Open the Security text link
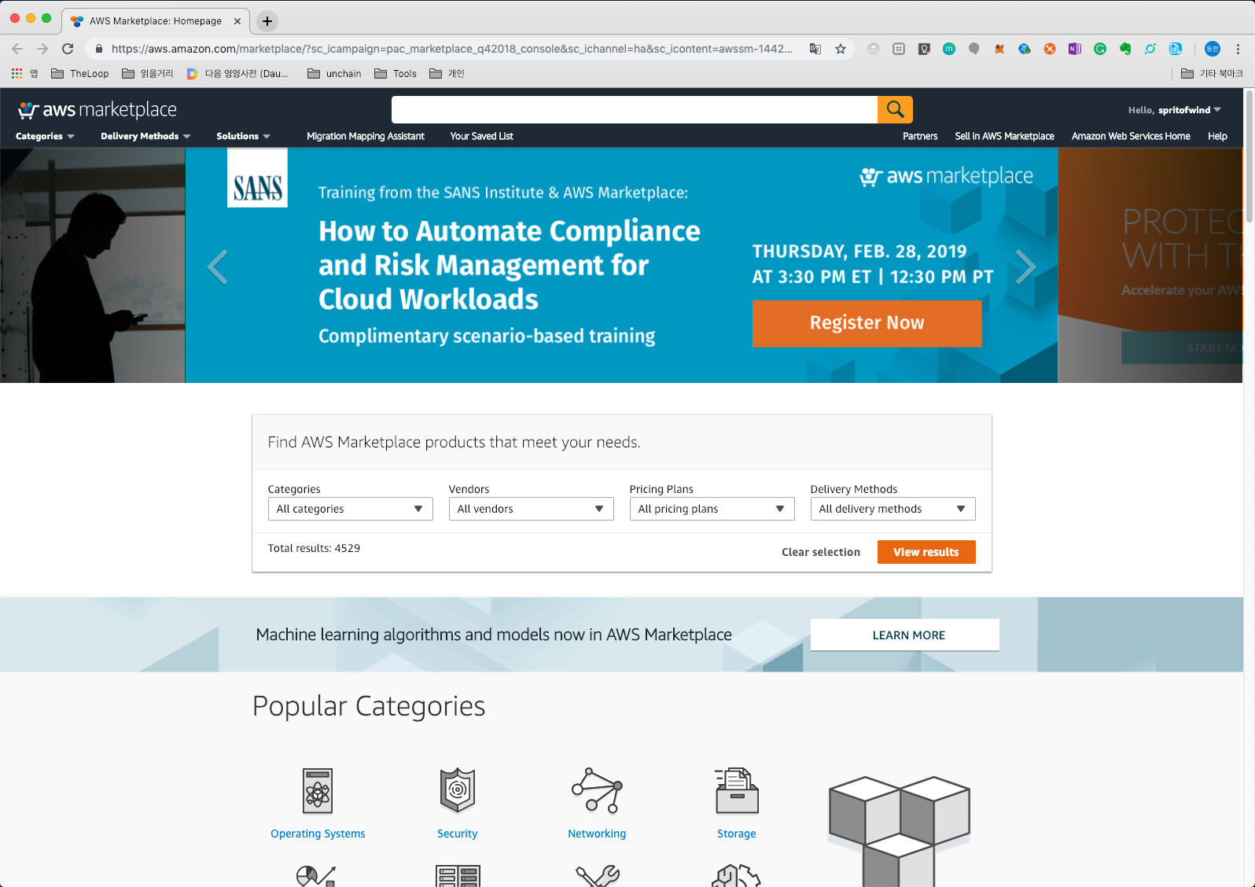This screenshot has width=1255, height=887. coord(458,834)
